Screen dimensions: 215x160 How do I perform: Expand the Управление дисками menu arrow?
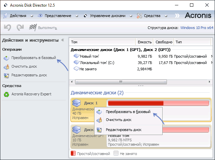[x=131, y=16]
